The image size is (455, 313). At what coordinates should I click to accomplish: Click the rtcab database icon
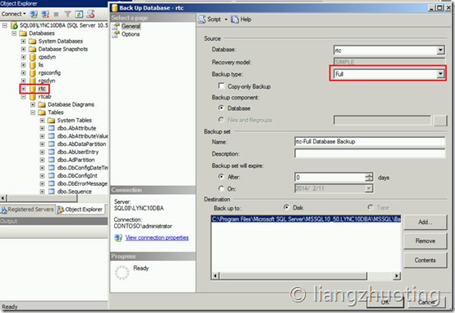(x=33, y=97)
